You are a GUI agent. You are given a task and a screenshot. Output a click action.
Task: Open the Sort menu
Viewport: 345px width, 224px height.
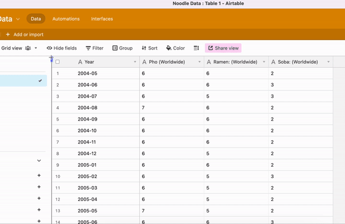click(x=149, y=48)
